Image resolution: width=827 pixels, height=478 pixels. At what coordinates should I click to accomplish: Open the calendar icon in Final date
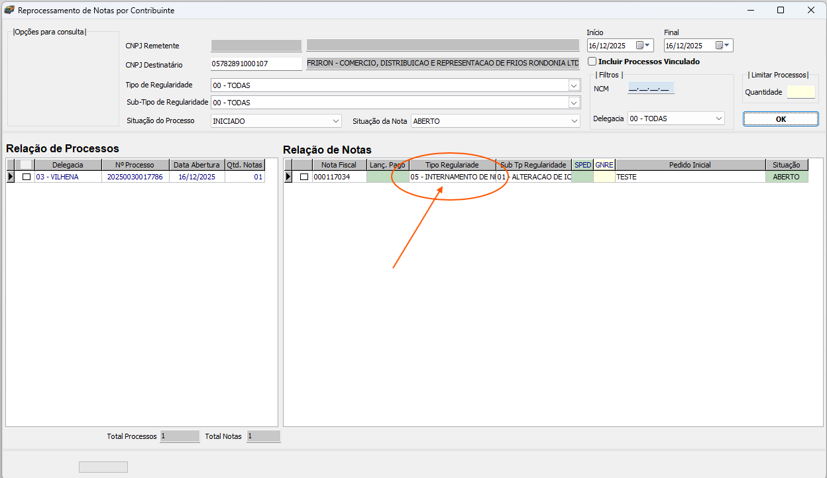[x=719, y=46]
